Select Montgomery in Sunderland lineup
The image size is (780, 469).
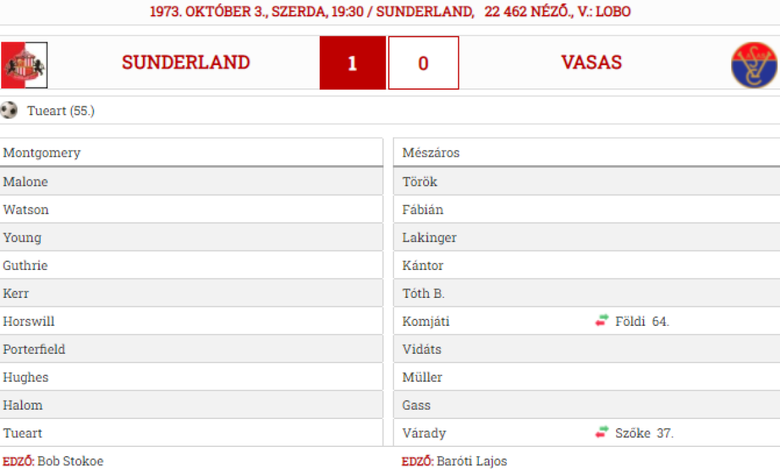pyautogui.click(x=42, y=153)
